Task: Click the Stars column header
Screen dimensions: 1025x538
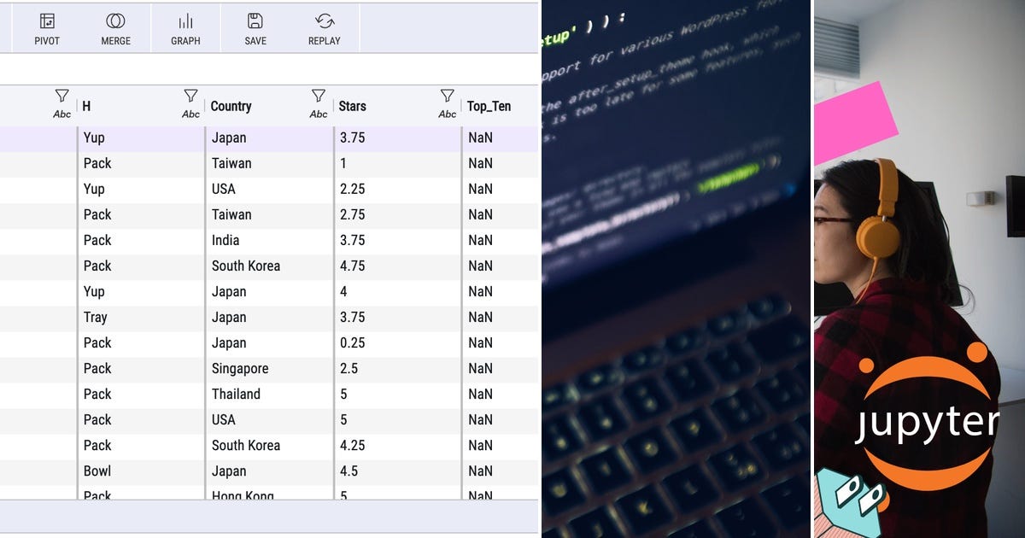Action: (353, 106)
